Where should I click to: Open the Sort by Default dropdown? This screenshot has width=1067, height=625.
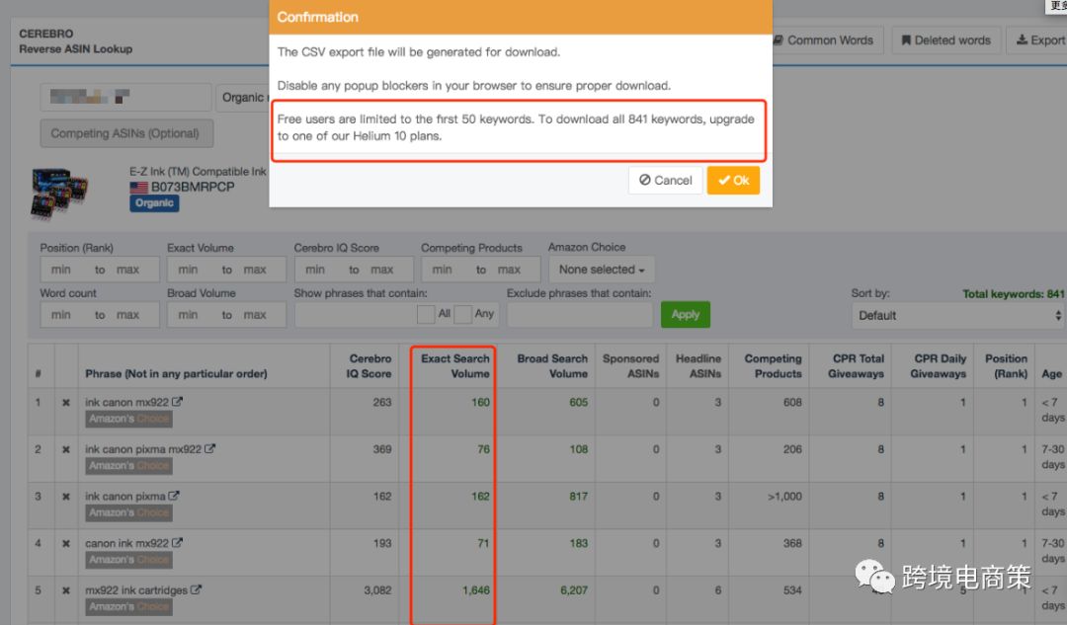click(x=958, y=316)
